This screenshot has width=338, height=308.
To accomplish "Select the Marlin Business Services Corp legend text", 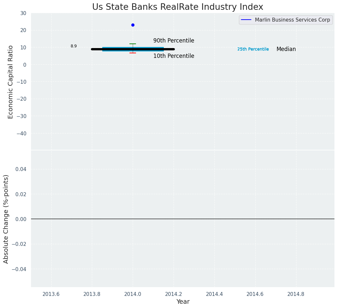I will pos(292,20).
